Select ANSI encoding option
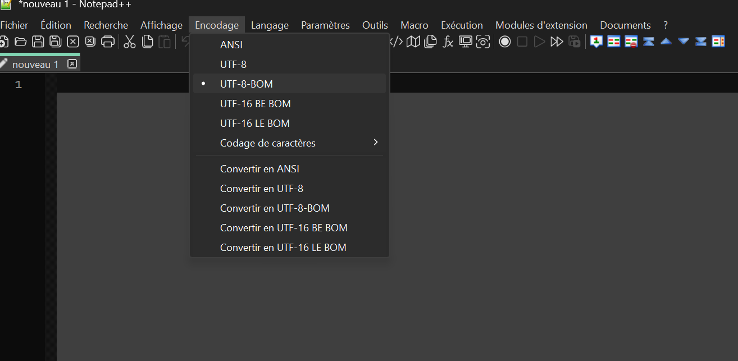The width and height of the screenshot is (738, 361). point(289,45)
